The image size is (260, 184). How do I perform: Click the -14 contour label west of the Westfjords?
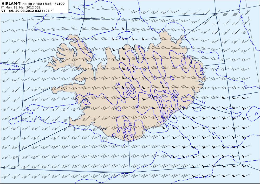15,66
